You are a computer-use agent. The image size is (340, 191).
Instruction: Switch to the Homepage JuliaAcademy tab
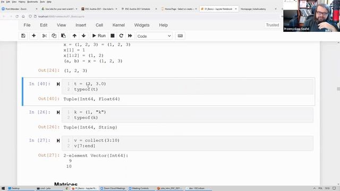[x=253, y=9]
